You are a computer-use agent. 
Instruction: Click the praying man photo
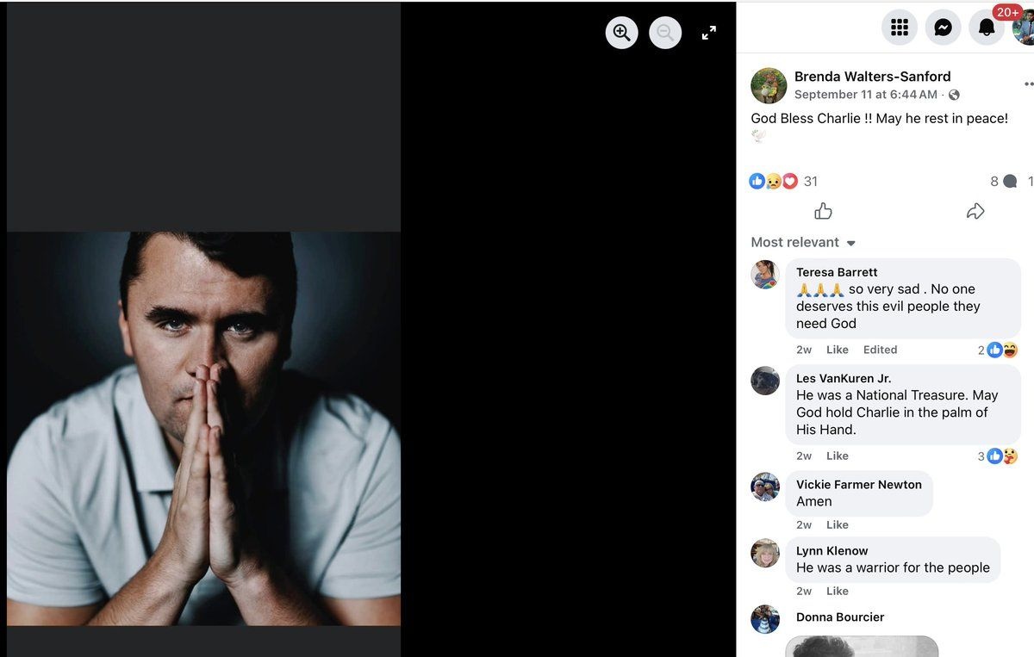203,428
